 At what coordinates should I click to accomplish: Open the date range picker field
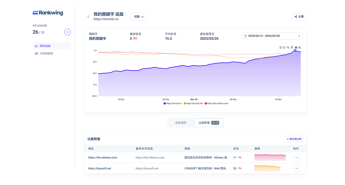(272, 36)
